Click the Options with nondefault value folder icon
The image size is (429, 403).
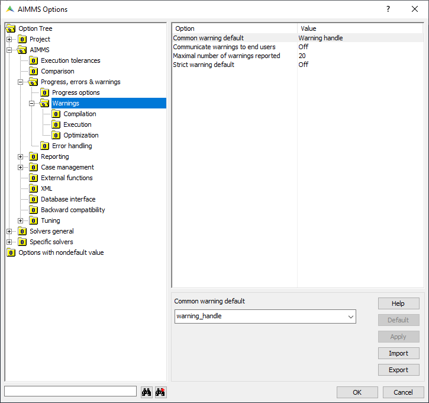pyautogui.click(x=11, y=253)
